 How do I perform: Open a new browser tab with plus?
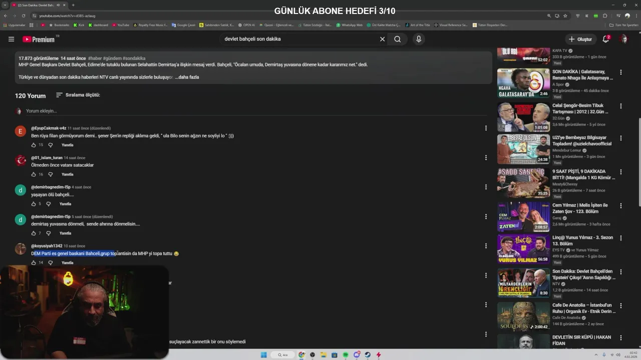[x=73, y=5]
